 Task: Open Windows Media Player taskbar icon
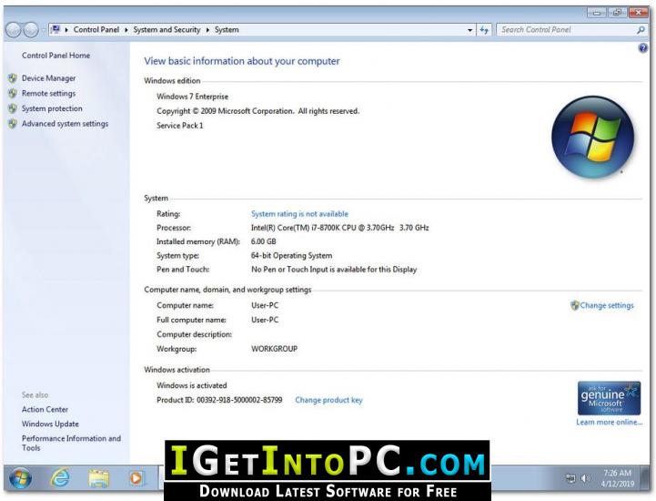[136, 478]
